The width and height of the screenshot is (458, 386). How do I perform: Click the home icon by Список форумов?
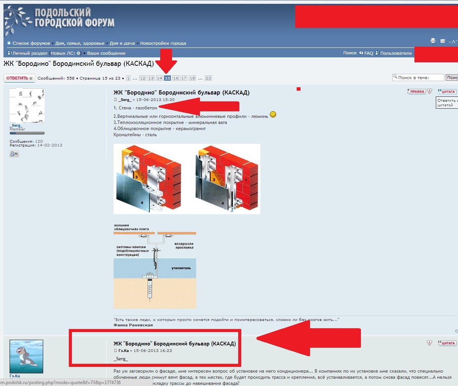9,43
